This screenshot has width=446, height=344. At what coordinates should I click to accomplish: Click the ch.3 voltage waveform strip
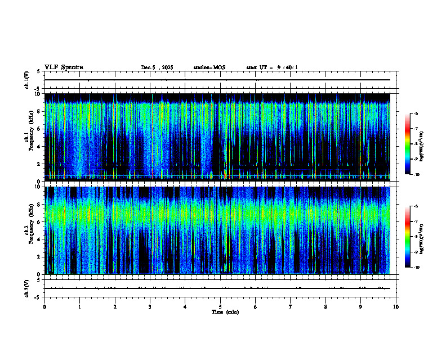click(x=220, y=288)
